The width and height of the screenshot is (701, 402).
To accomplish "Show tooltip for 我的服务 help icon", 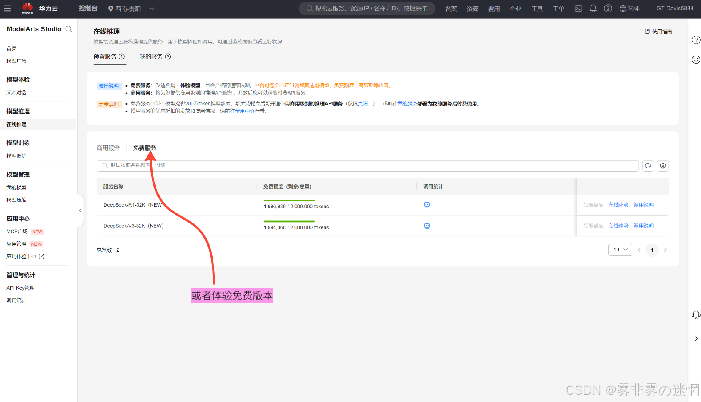I will pyautogui.click(x=168, y=57).
